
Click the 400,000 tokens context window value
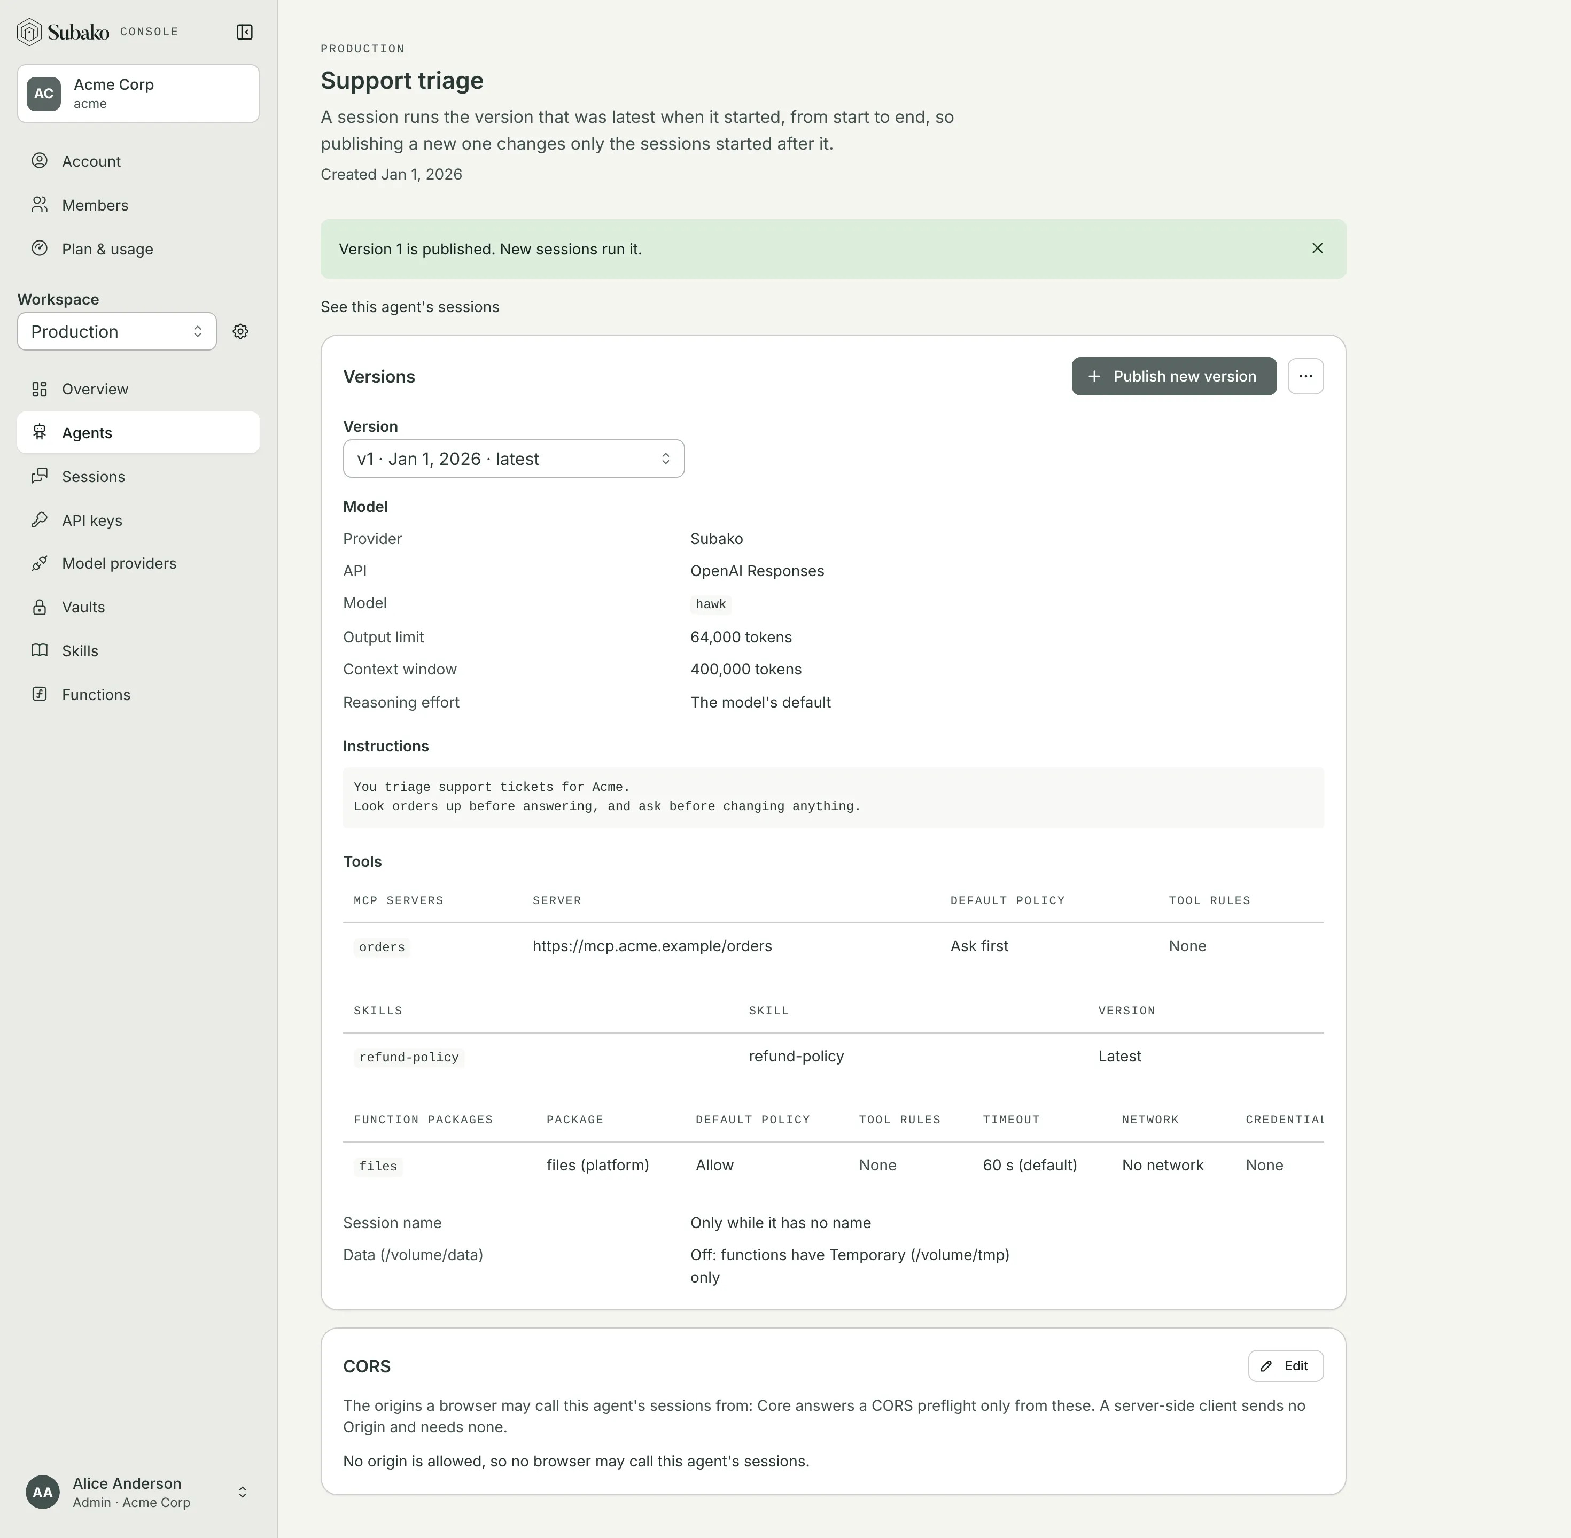click(x=745, y=670)
